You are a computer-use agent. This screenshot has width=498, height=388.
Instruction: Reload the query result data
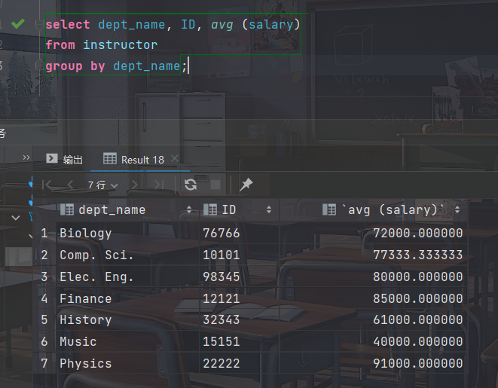[x=191, y=185]
